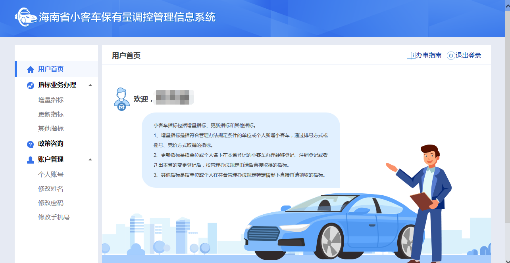Click the chart icon beside 指标业务办理
Image resolution: width=510 pixels, height=263 pixels.
[31, 85]
